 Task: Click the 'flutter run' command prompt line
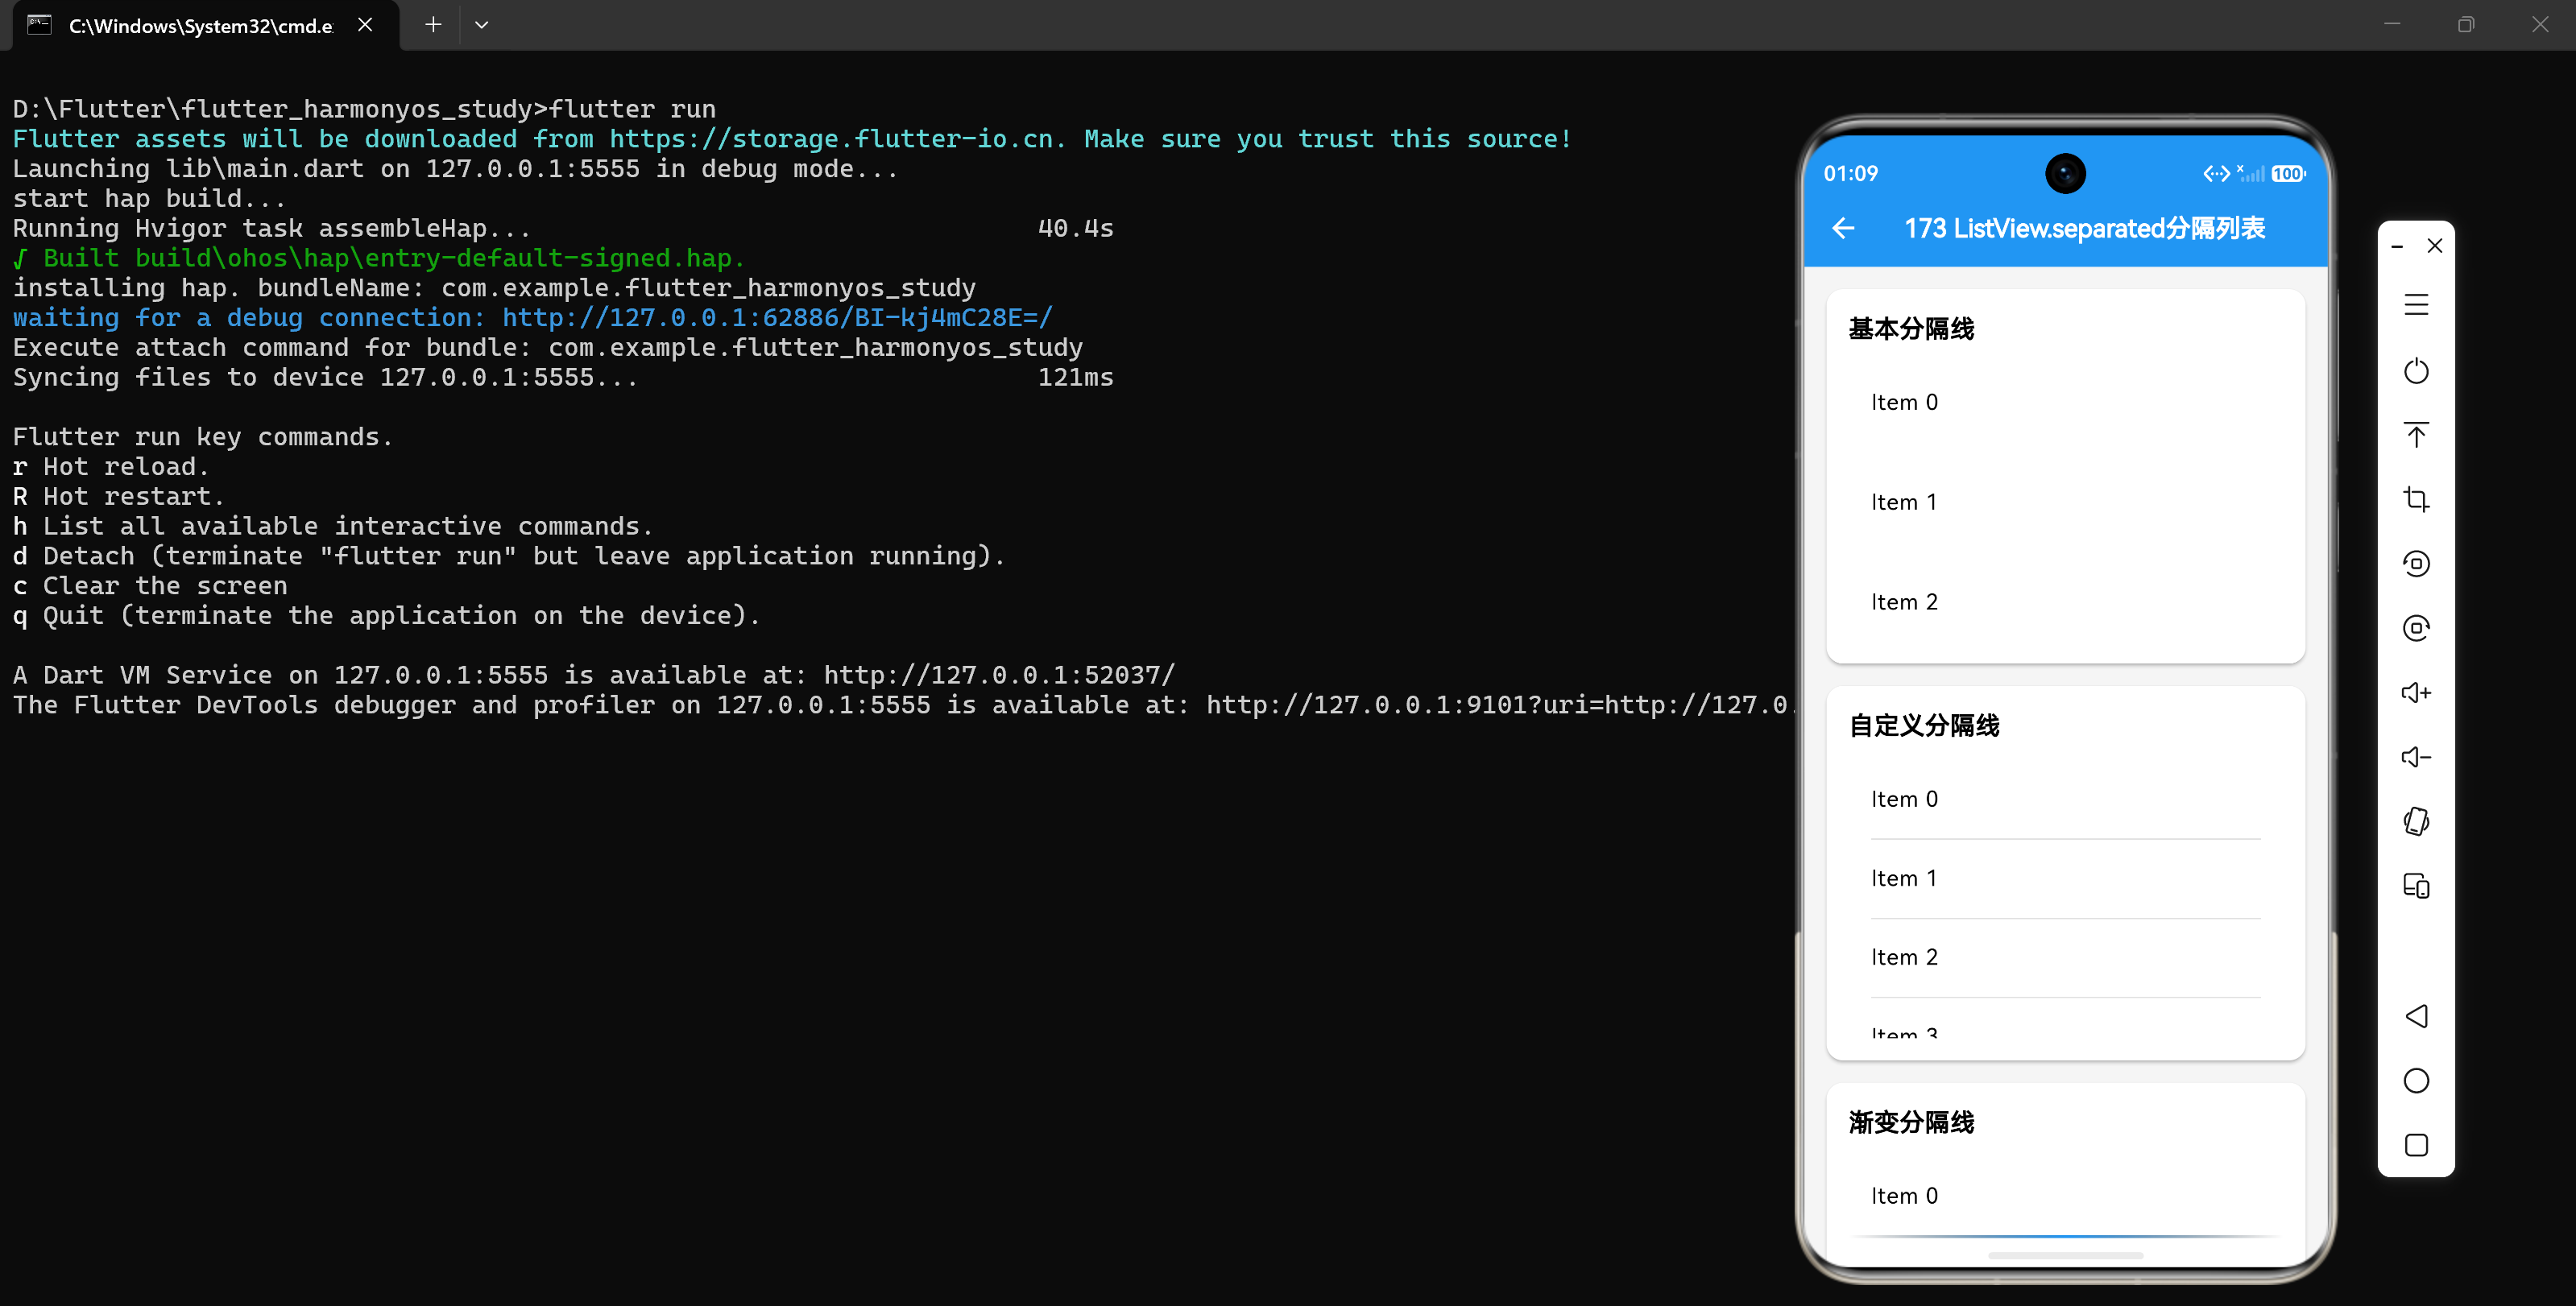tap(364, 109)
